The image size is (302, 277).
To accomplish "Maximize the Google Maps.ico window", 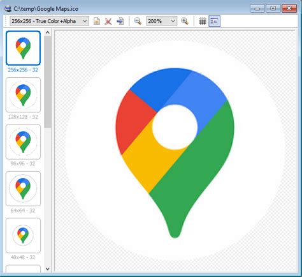I will [273, 8].
